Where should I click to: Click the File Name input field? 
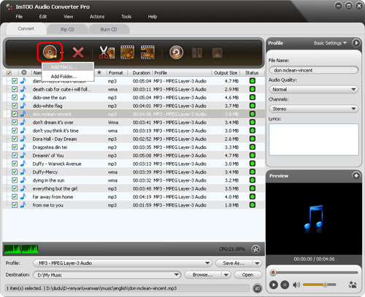[313, 70]
